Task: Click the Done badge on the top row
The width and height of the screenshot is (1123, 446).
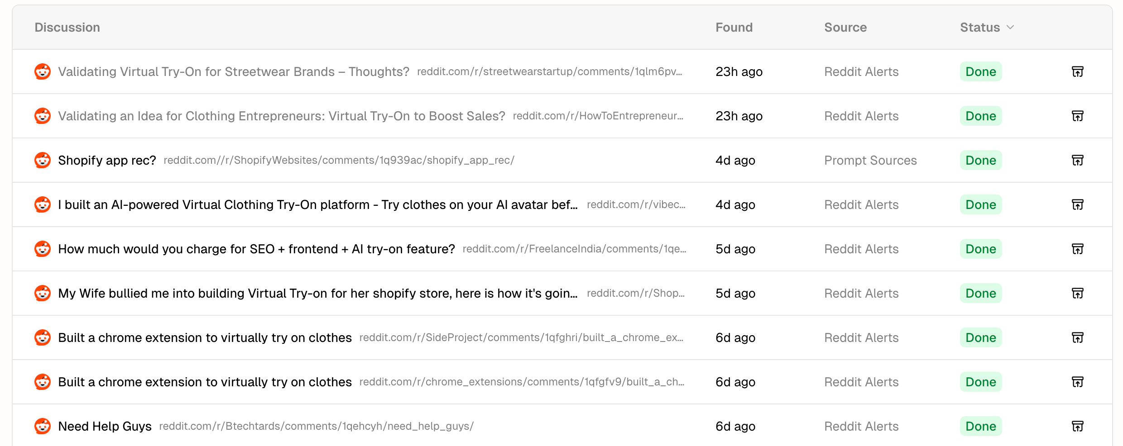Action: pos(980,71)
